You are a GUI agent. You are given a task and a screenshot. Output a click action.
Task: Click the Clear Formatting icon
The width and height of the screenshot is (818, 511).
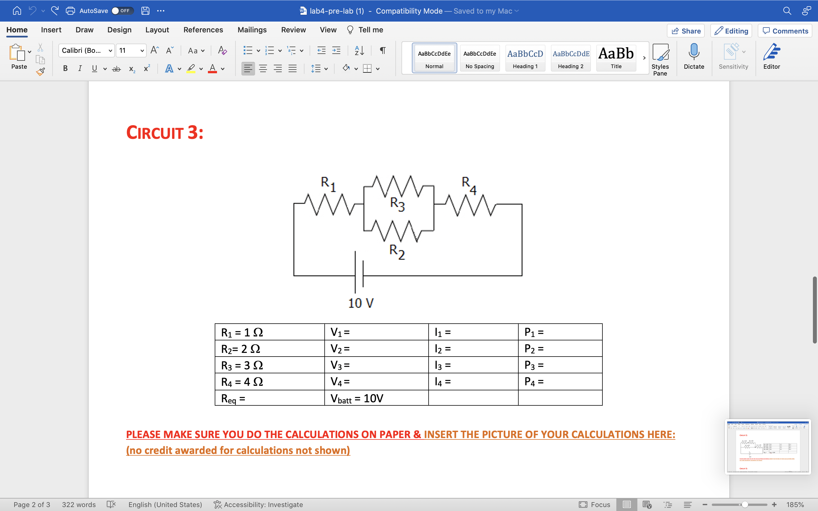[222, 50]
